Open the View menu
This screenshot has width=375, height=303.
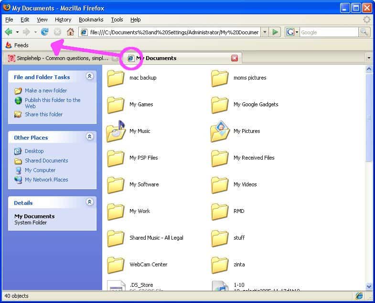42,20
